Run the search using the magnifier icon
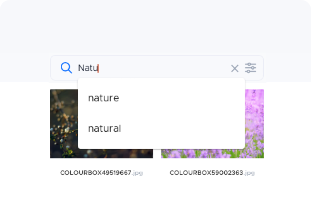The height and width of the screenshot is (207, 311). click(x=66, y=68)
